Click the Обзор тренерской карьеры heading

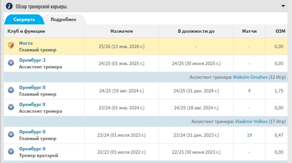click(x=42, y=7)
